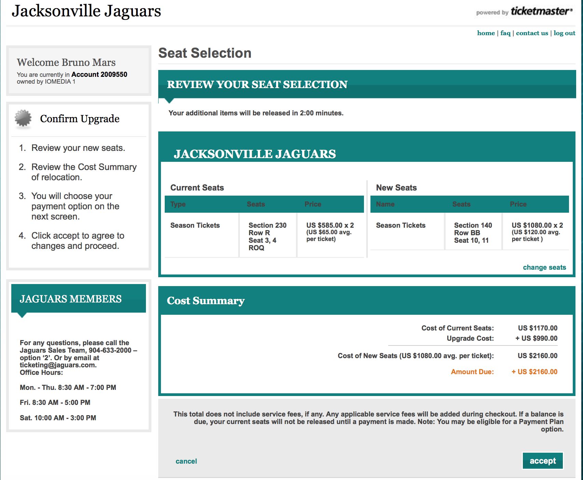583x480 pixels.
Task: Click the accept button
Action: click(x=543, y=461)
